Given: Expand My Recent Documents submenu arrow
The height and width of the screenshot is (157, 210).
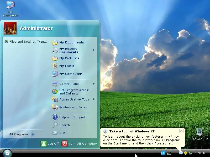Looking at the screenshot, I should click(x=94, y=50).
